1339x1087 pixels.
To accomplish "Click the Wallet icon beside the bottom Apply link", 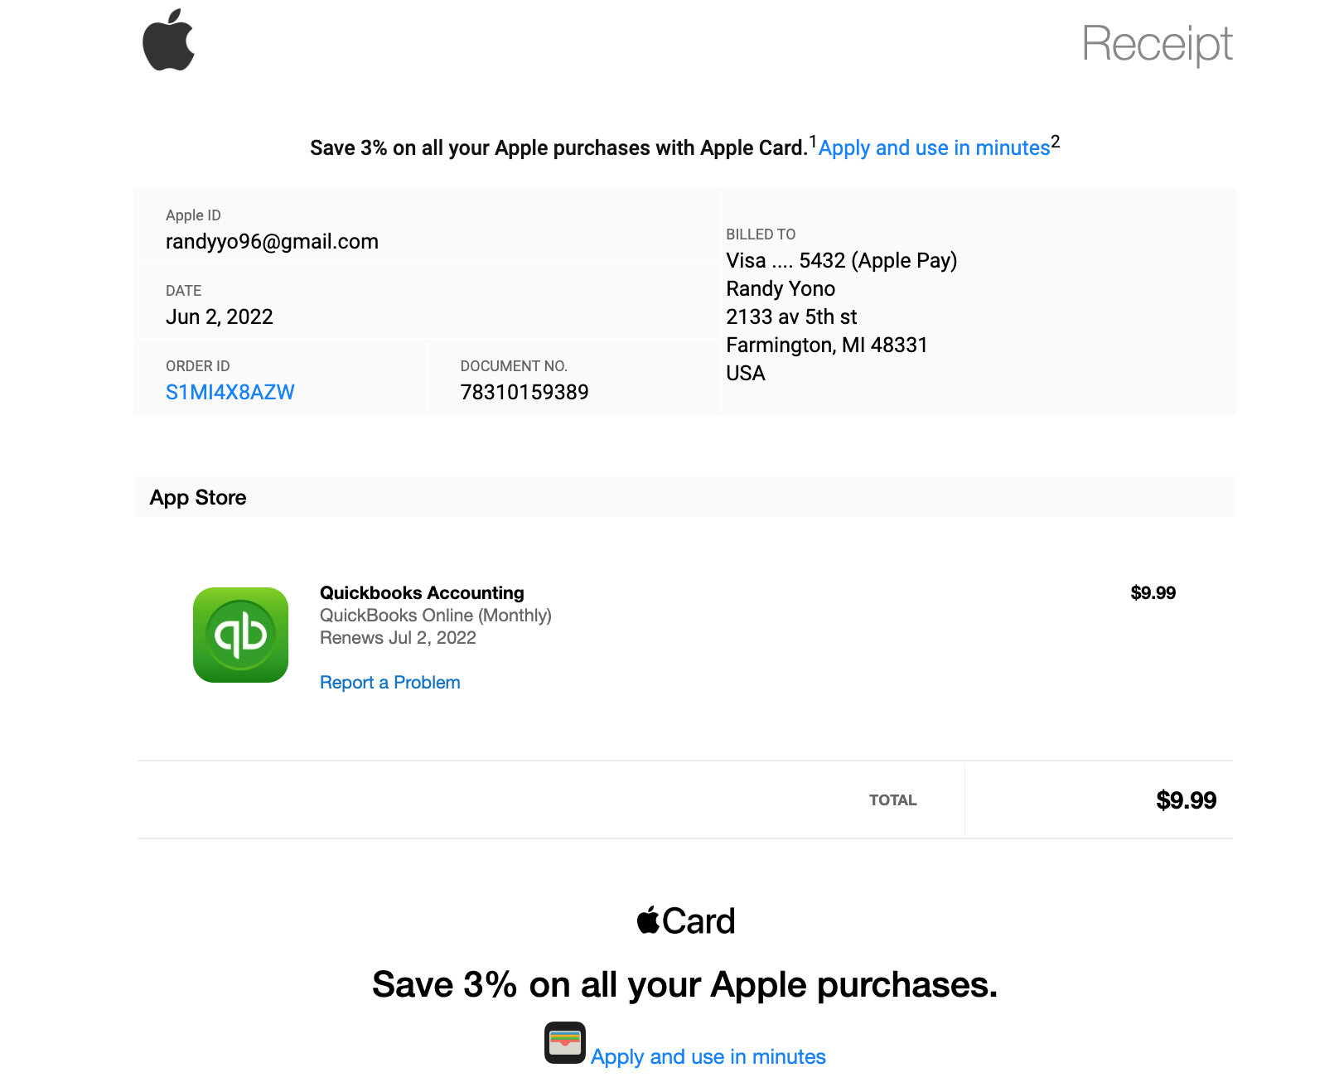I will coord(564,1042).
